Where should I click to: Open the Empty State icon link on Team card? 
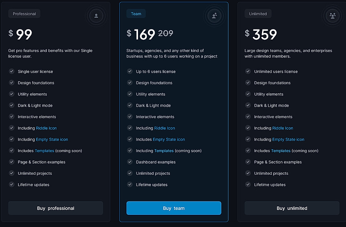click(169, 139)
